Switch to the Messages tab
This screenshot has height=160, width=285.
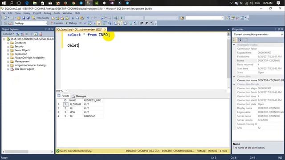tap(79, 96)
